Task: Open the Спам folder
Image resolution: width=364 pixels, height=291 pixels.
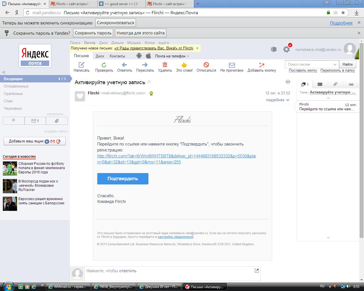Action: [x=8, y=101]
